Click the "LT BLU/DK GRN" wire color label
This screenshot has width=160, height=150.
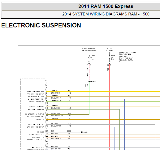click(57, 116)
